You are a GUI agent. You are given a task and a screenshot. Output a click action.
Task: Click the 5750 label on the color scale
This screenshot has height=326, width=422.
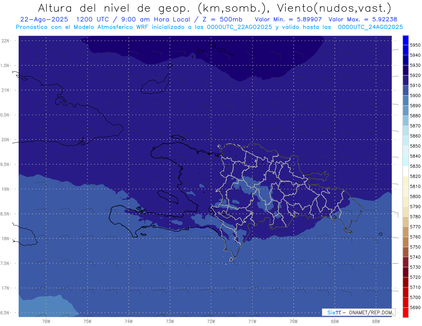[x=415, y=247]
